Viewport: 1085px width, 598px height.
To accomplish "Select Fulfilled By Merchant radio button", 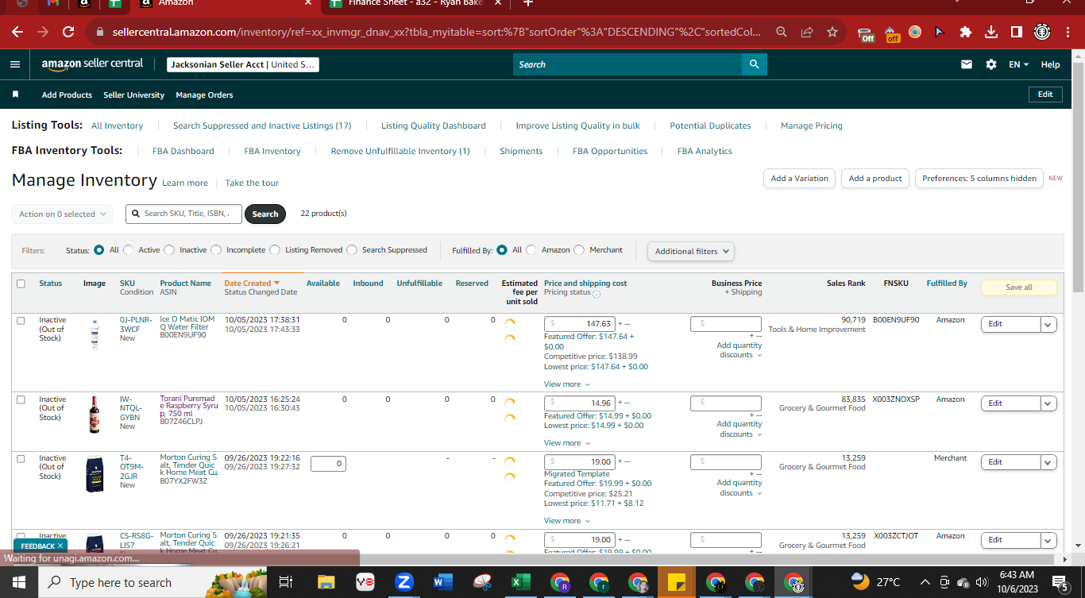I will coord(579,249).
